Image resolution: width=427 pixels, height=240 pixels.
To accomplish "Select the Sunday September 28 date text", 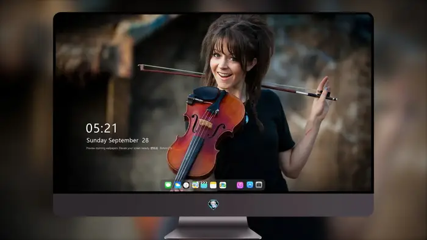I will (117, 140).
